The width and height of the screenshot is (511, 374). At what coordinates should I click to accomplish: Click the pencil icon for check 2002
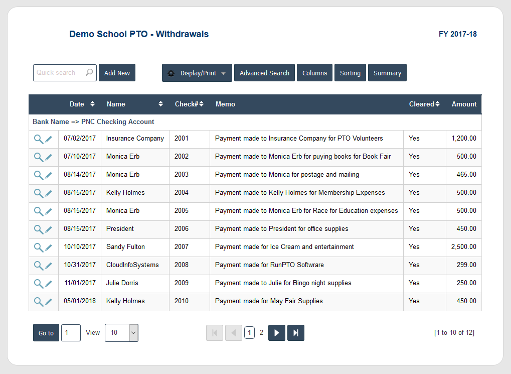tap(49, 156)
